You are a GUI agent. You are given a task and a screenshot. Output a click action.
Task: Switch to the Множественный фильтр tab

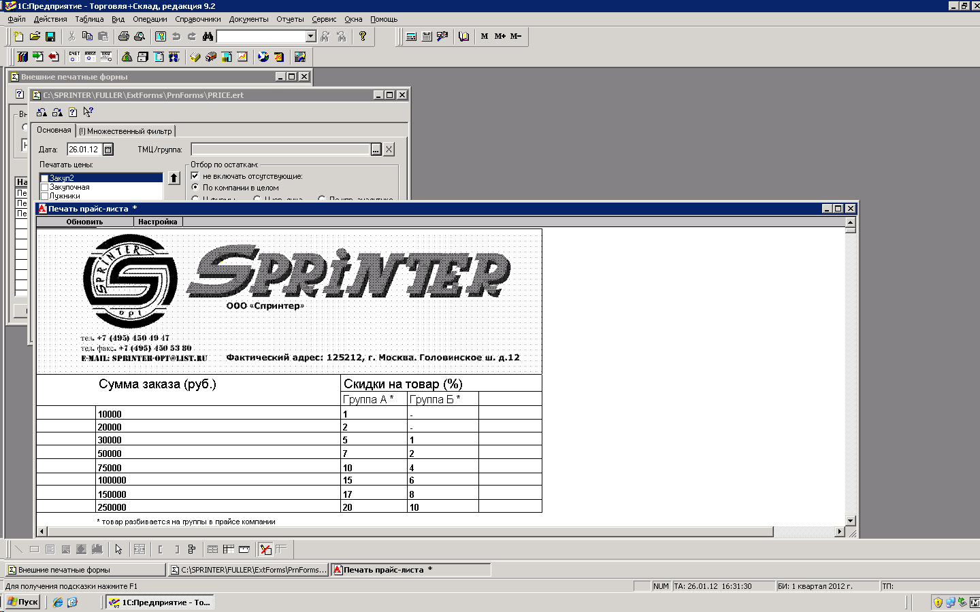[125, 131]
